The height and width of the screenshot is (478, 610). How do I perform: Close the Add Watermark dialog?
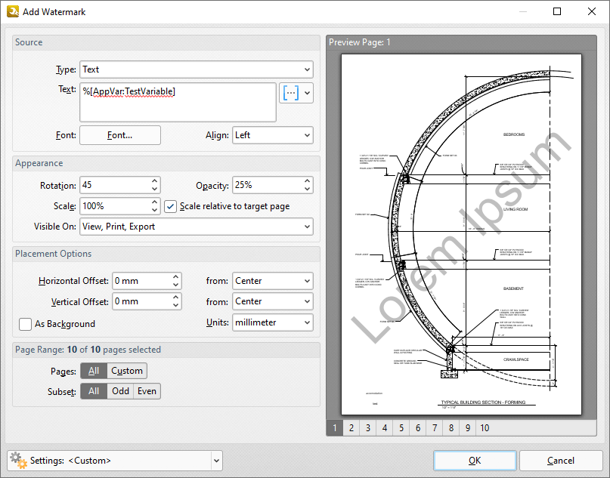click(592, 11)
